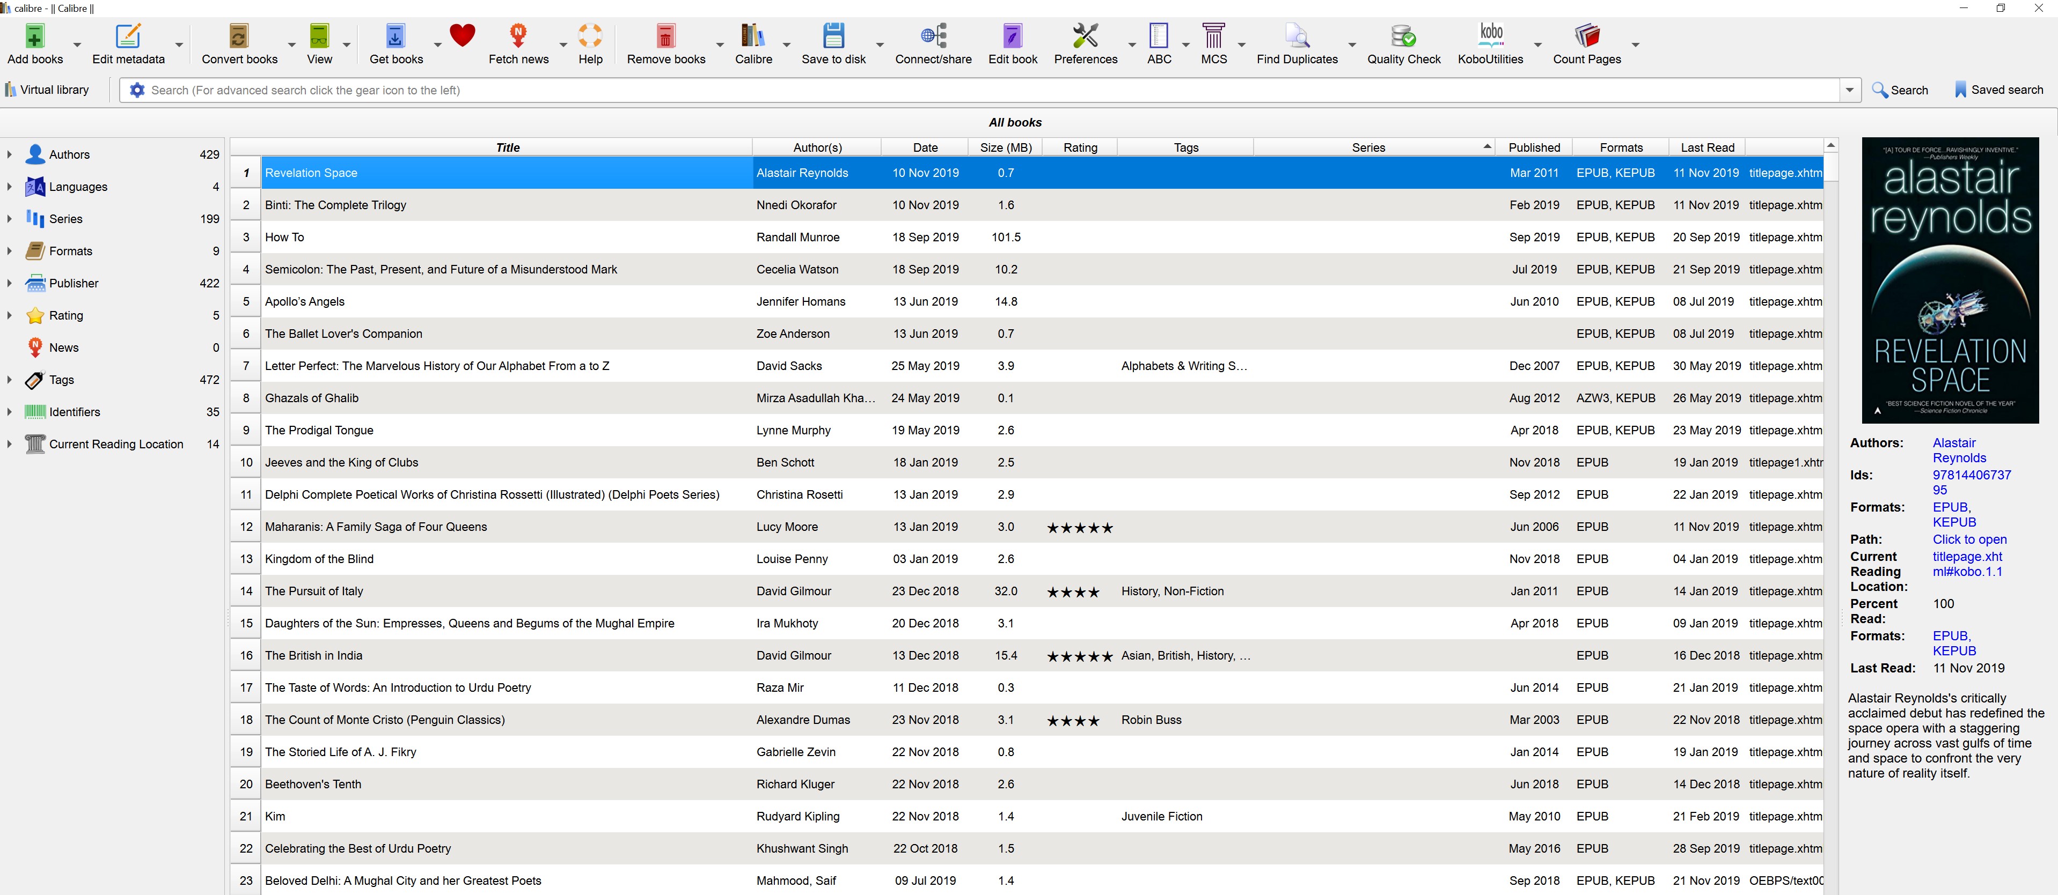Screen dimensions: 2058x895
Task: Open the search history dropdown arrow
Action: [1849, 90]
